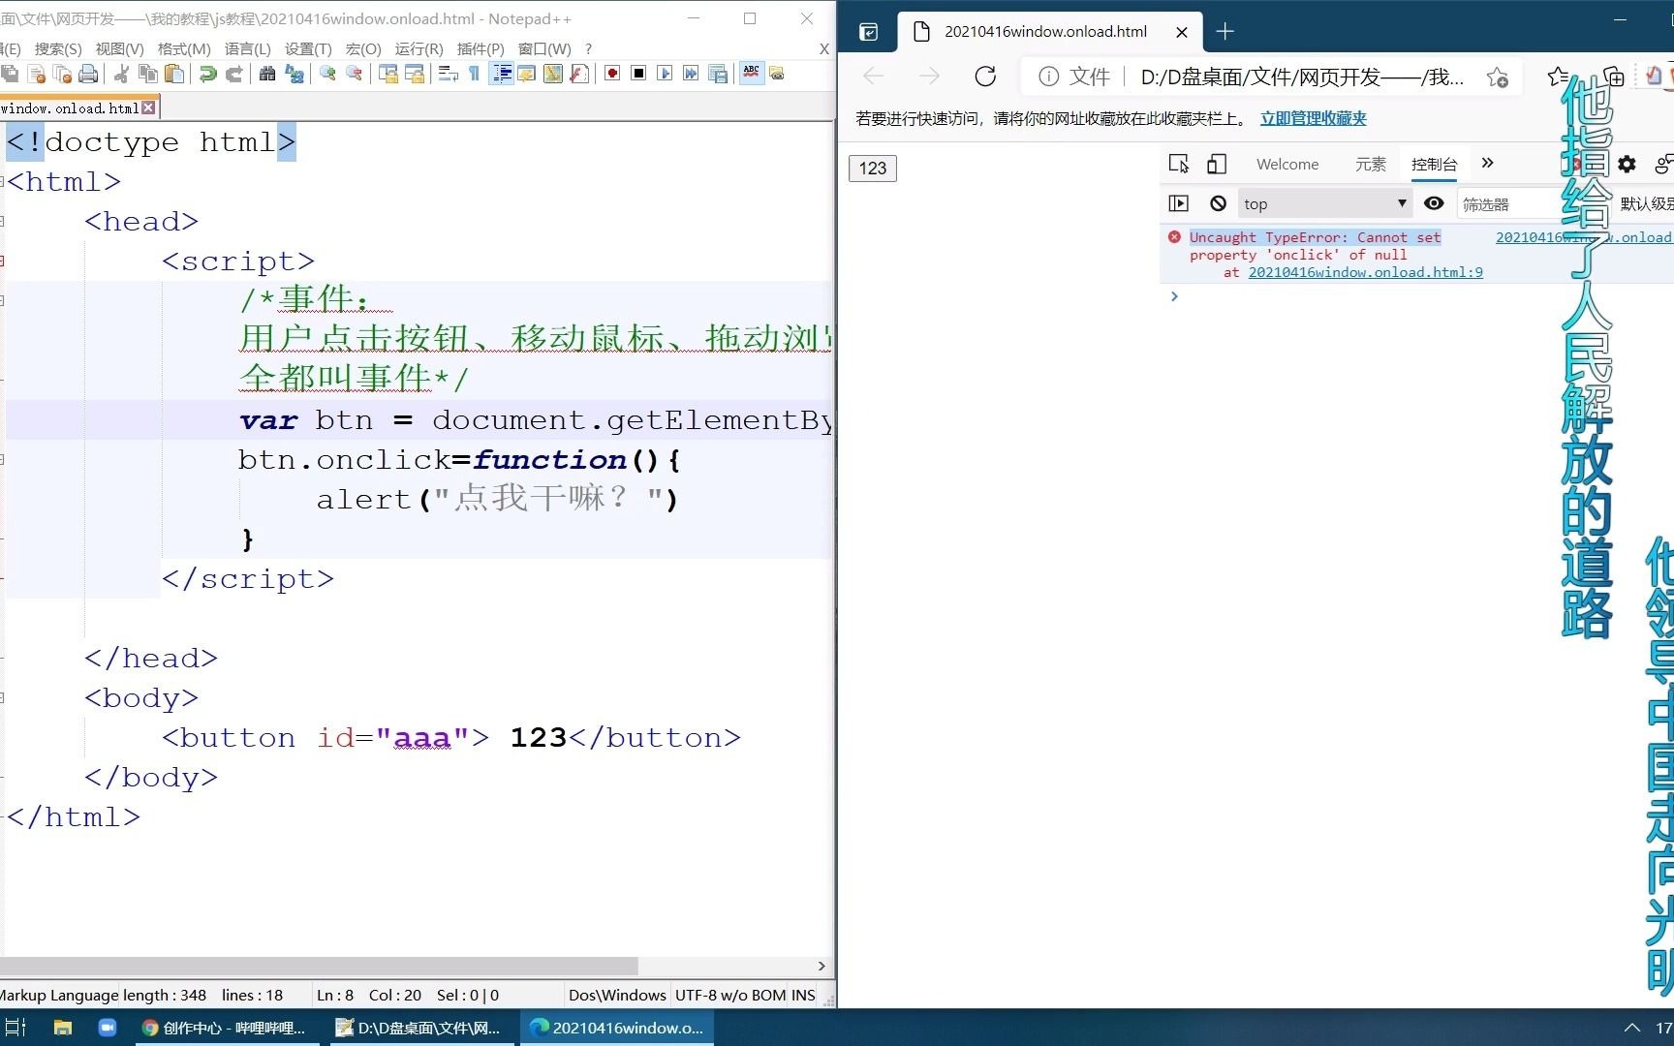The height and width of the screenshot is (1046, 1674).
Task: Toggle show all characters pilcrow icon
Action: [474, 74]
